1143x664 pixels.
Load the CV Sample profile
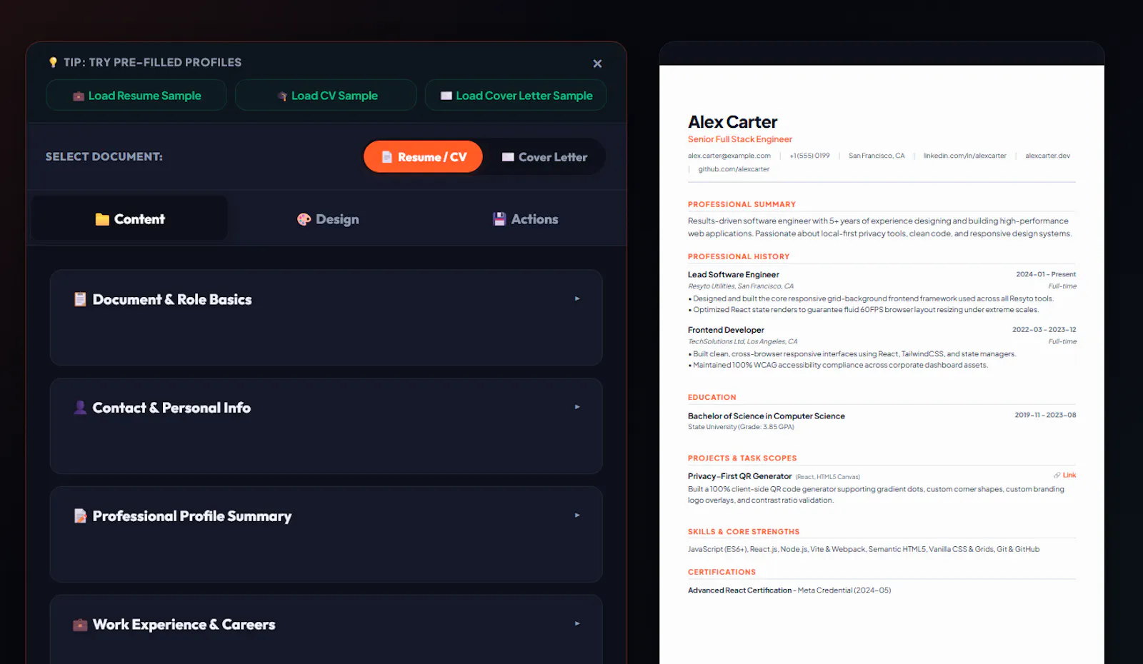326,96
